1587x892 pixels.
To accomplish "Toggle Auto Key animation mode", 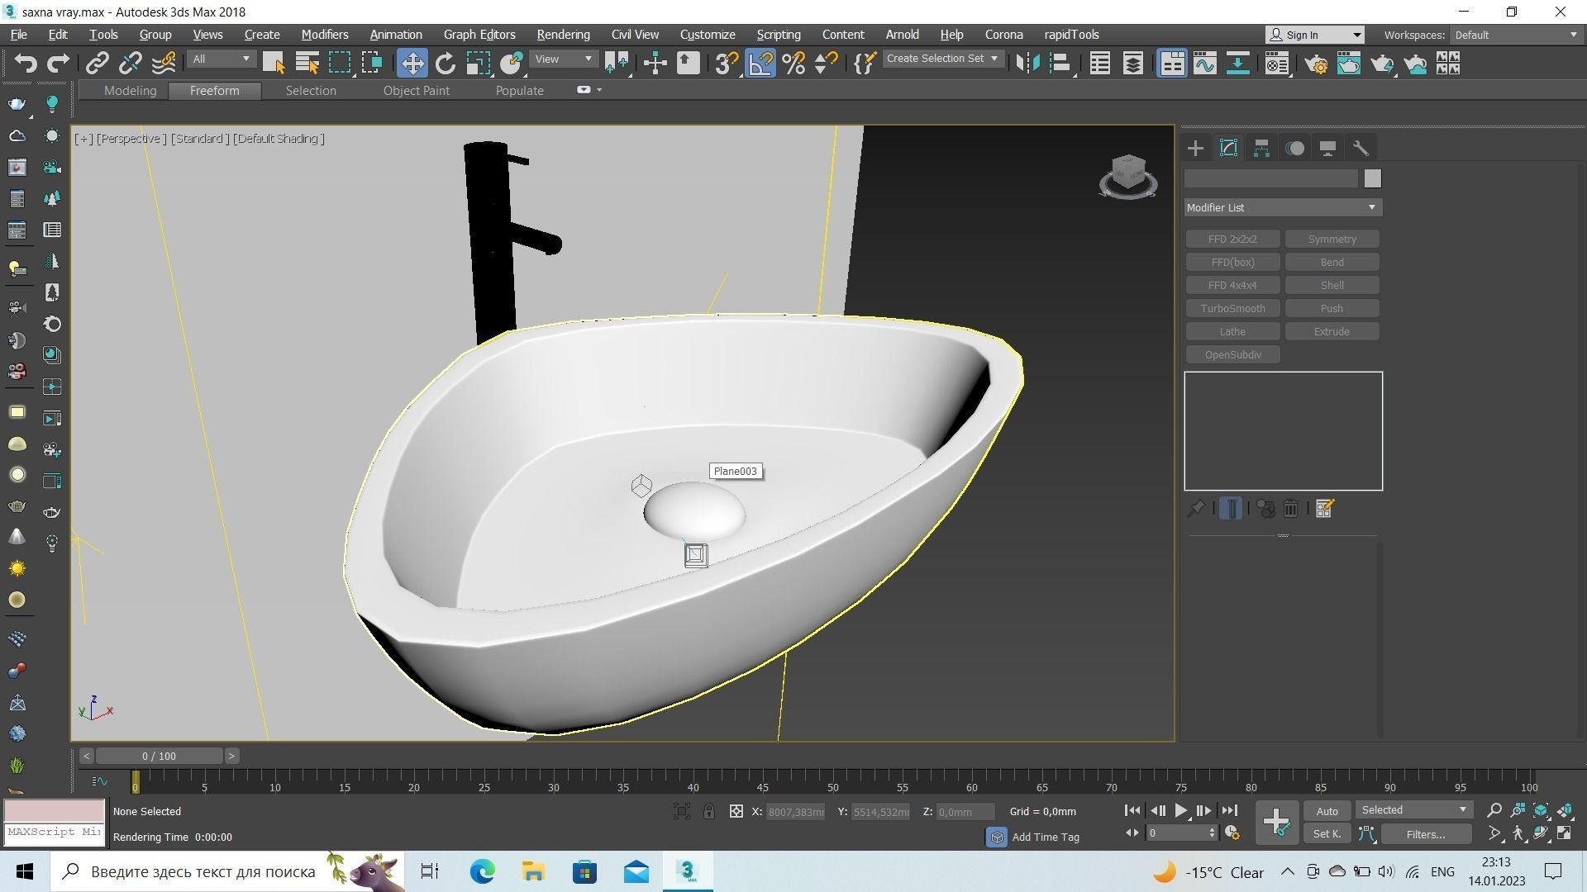I will tap(1327, 812).
